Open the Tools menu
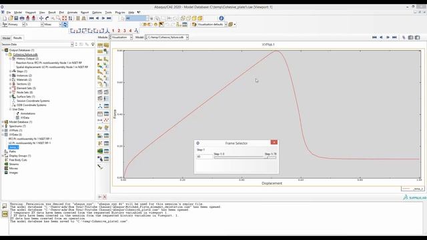Image resolution: width=427 pixels, height=240 pixels. [108, 12]
